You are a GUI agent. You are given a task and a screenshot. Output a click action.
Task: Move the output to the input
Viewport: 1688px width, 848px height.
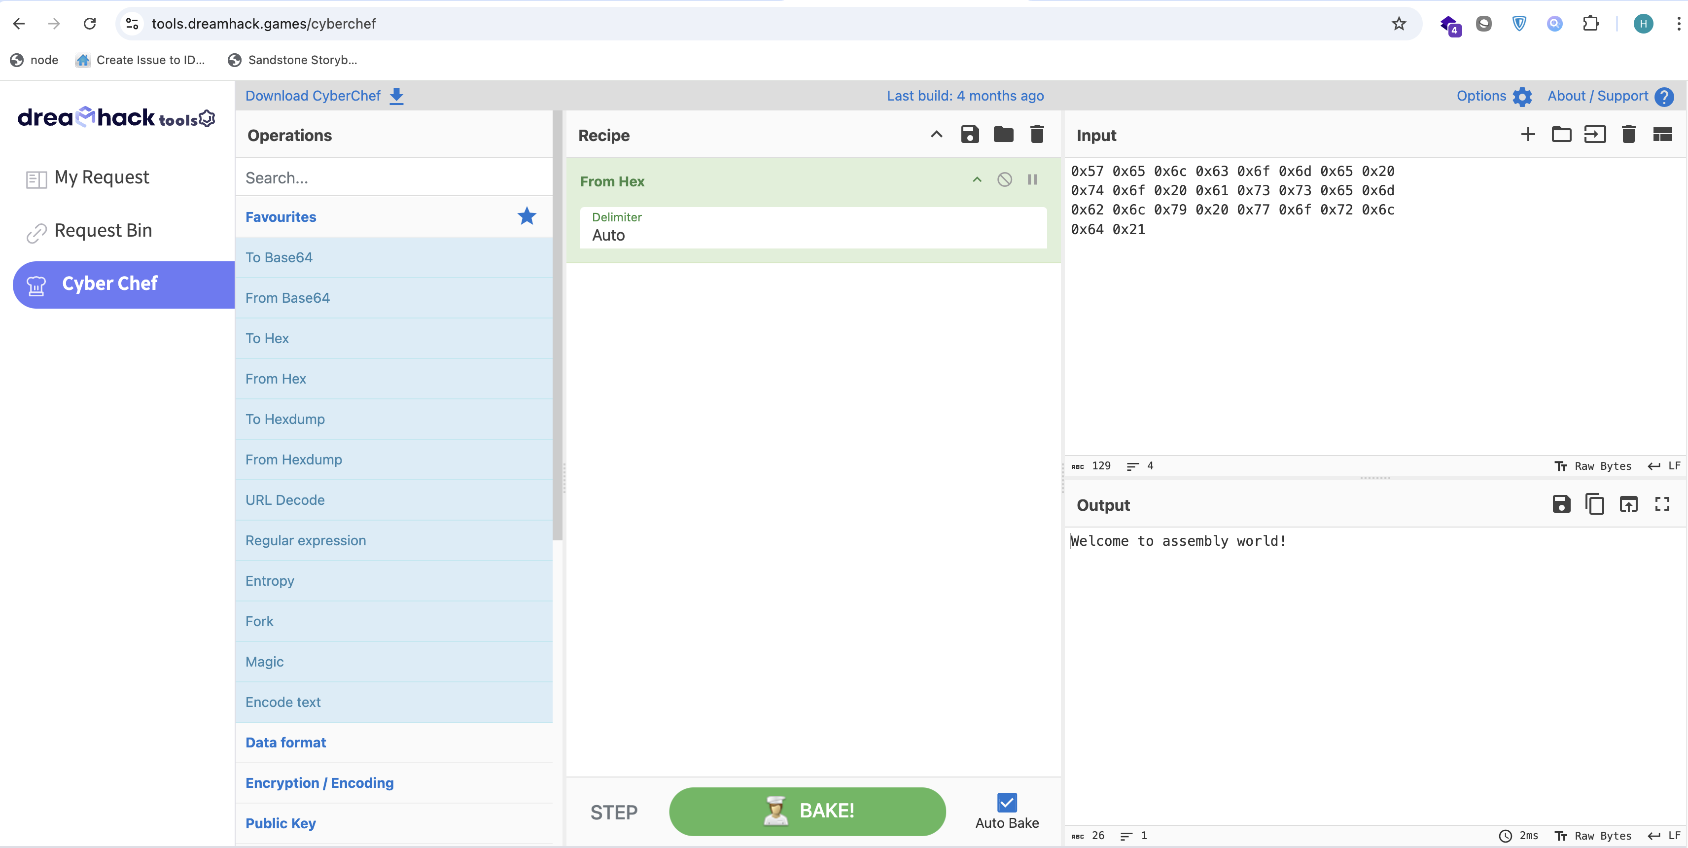coord(1628,504)
